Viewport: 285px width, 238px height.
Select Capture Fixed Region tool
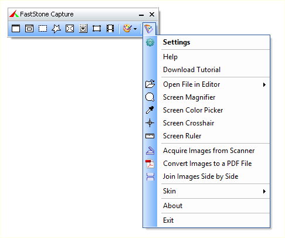[x=97, y=29]
